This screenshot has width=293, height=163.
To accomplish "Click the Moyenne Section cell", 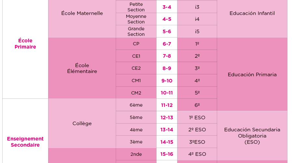I will tap(136, 19).
